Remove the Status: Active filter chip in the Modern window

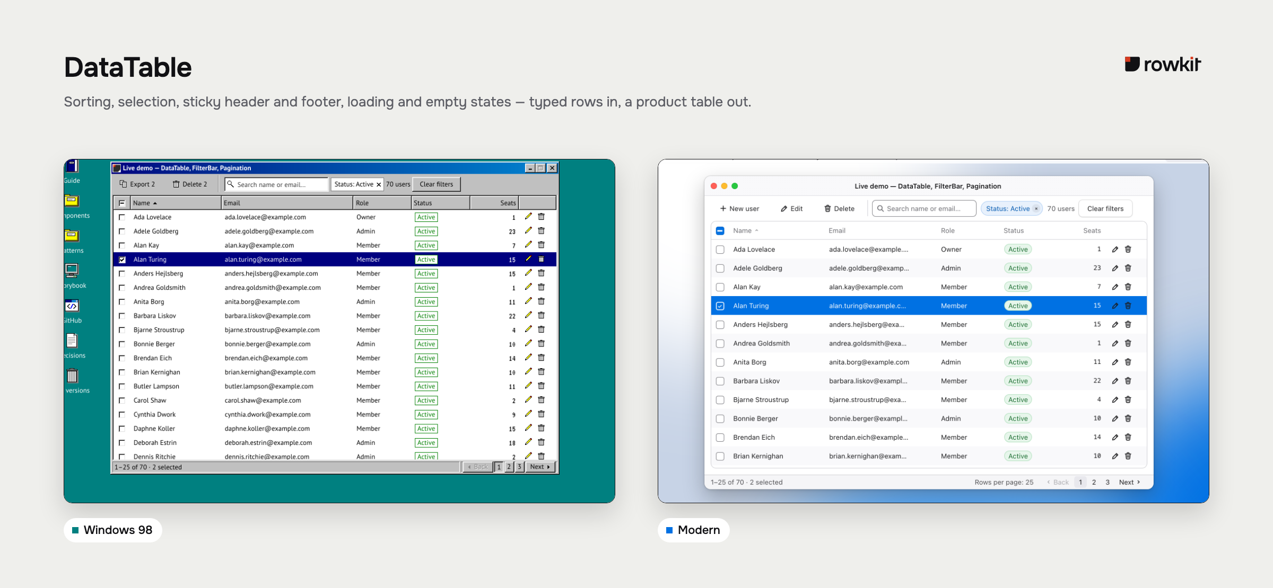pyautogui.click(x=1036, y=209)
